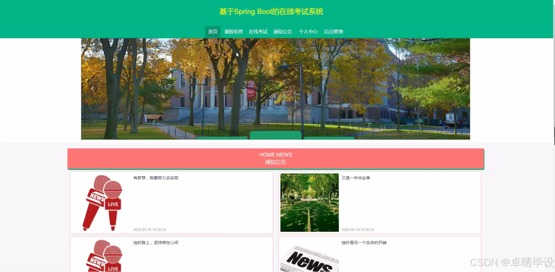
Task: Read the article 挫折路上，坚持常在心间
Action: click(x=156, y=242)
